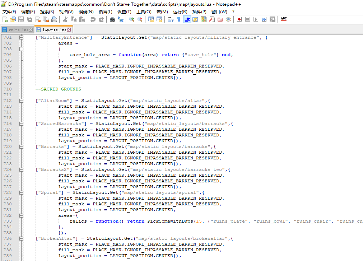Click the Save All toolbar icon

(29, 19)
